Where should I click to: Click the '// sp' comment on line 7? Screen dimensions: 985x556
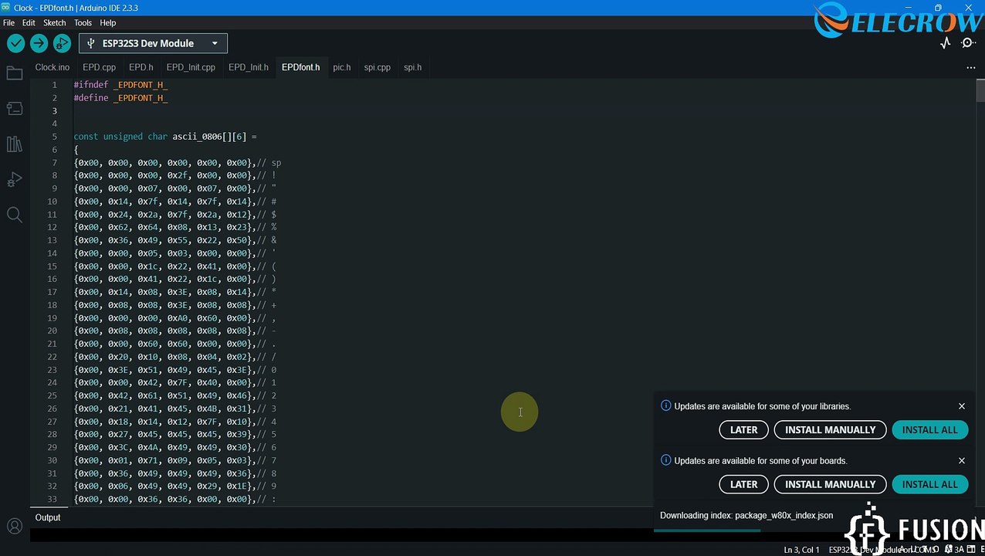pyautogui.click(x=269, y=163)
